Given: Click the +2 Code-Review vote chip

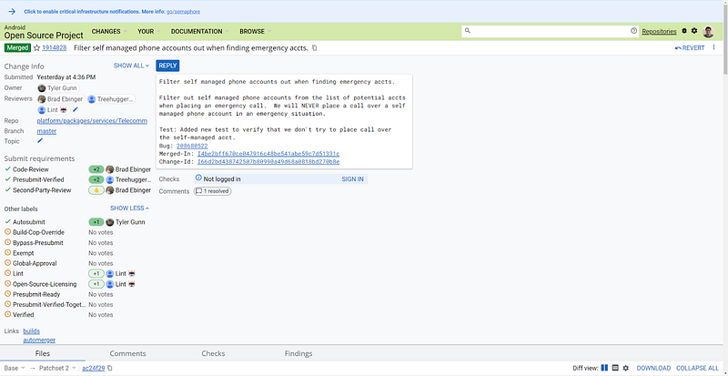Looking at the screenshot, I should pos(96,169).
